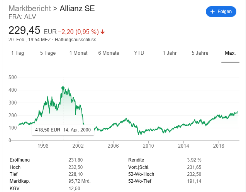
Task: Open the Marktbericht breadcrumb link
Action: pyautogui.click(x=29, y=8)
